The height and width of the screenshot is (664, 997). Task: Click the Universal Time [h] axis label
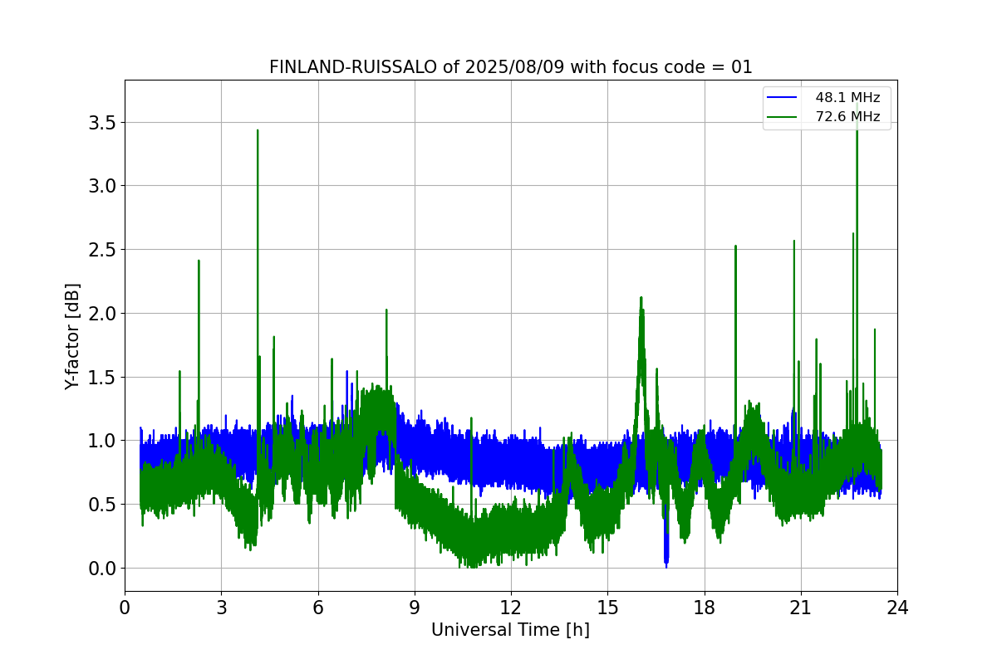[510, 630]
